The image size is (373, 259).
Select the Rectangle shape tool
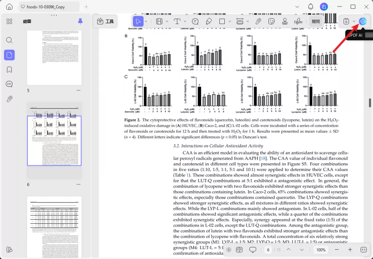click(x=222, y=21)
